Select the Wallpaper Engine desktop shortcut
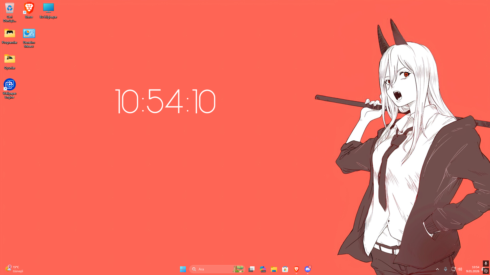 (9, 88)
